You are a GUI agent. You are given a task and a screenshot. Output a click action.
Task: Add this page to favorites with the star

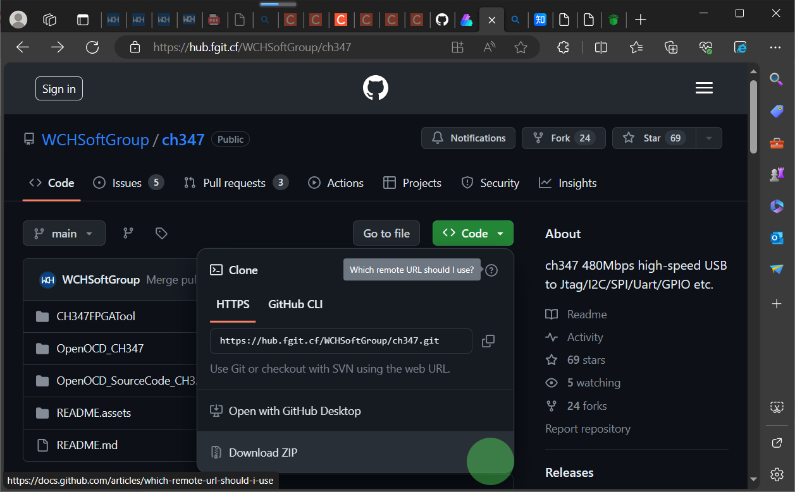pos(521,47)
